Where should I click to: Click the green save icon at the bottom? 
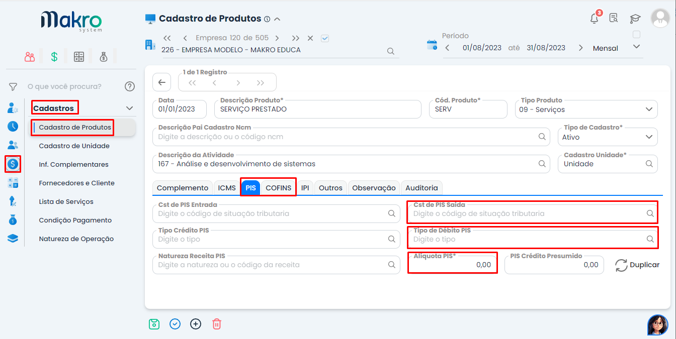154,324
